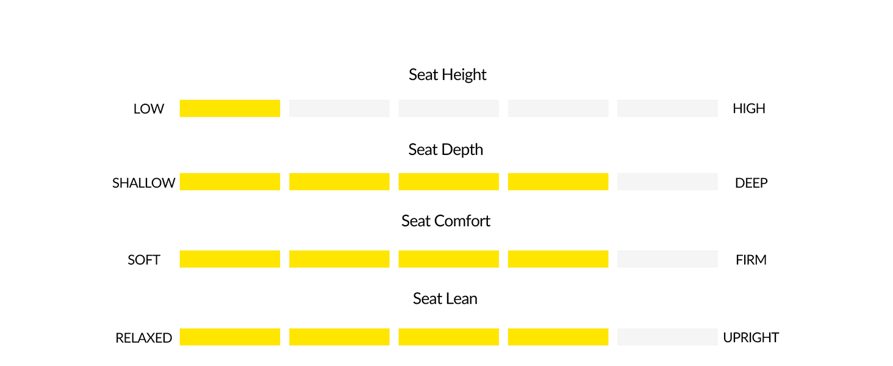Image resolution: width=893 pixels, height=366 pixels.
Task: Set Seat Comfort to the fifth gray segment
Action: click(x=667, y=259)
